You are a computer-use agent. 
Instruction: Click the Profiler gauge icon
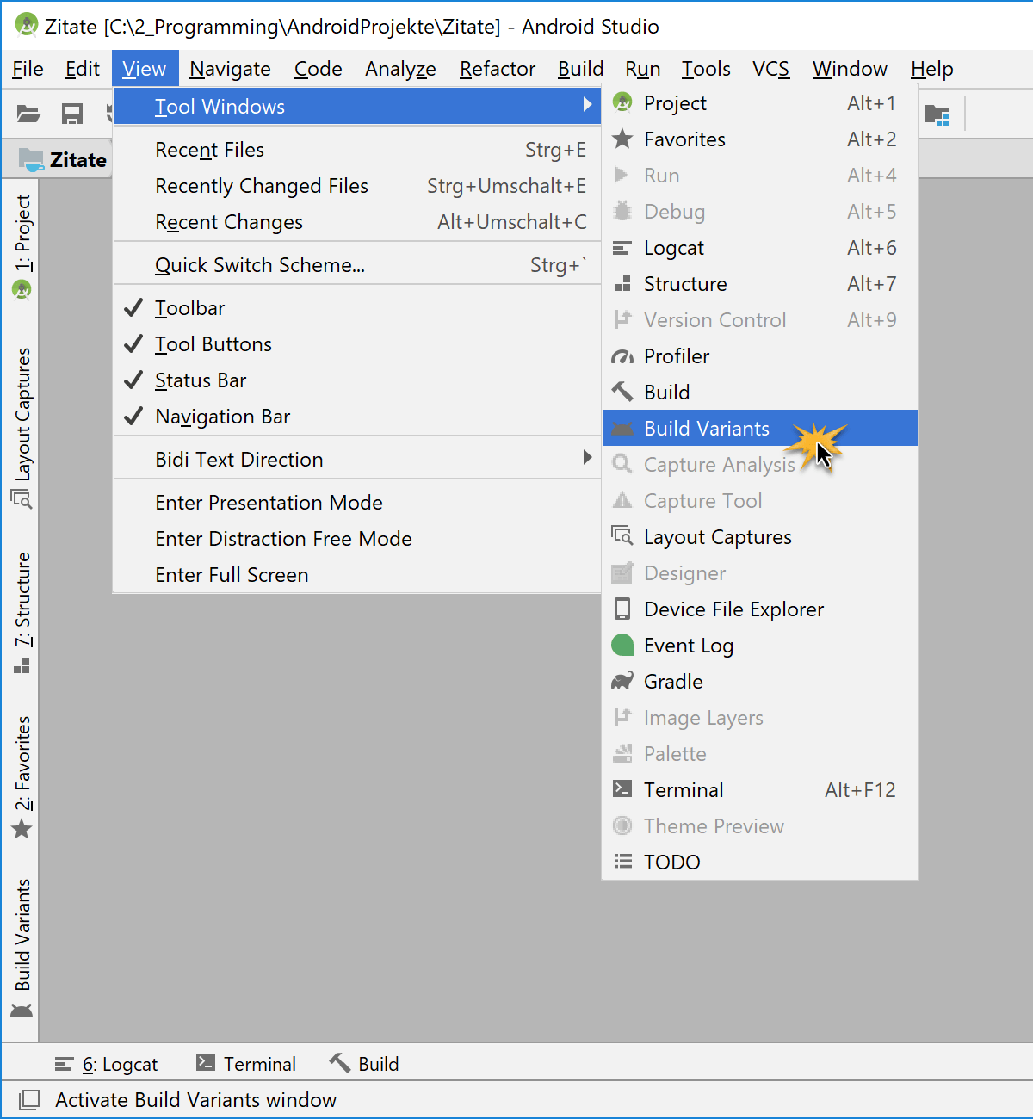tap(622, 356)
